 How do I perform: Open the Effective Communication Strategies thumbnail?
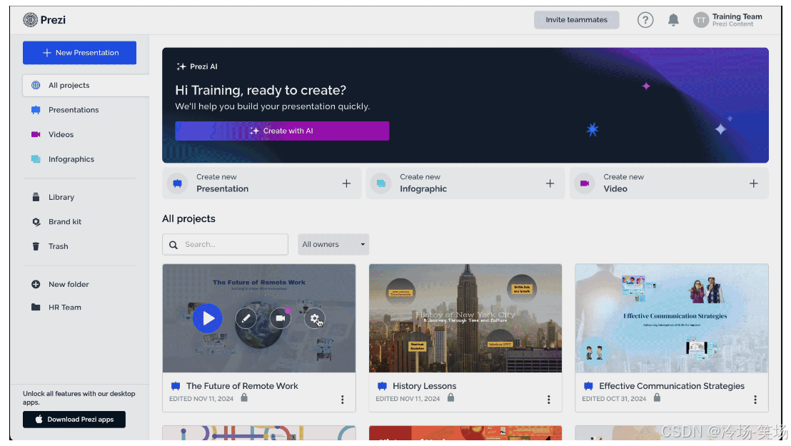672,318
